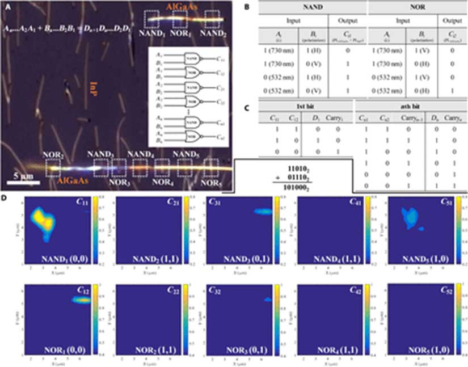Click the NOR3 label in panel A
468x367 pixels.
pos(119,182)
